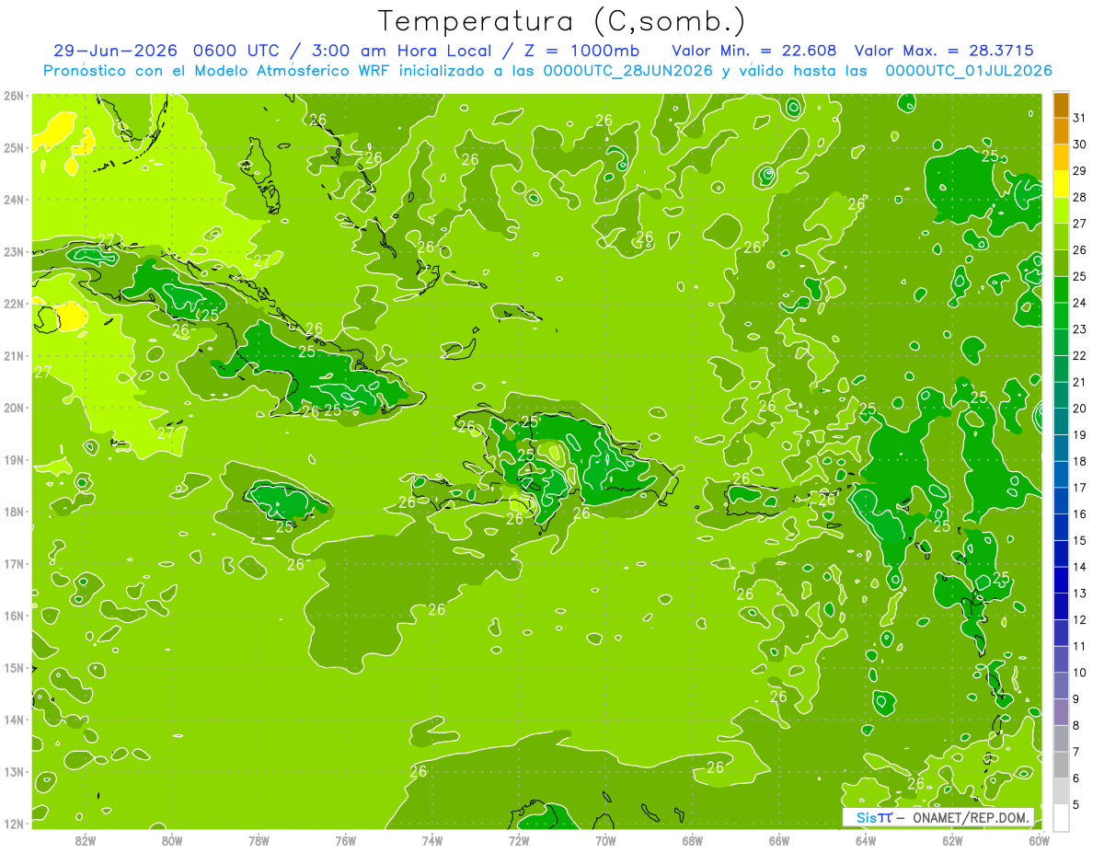The width and height of the screenshot is (1104, 853).
Task: Click the color scale label 29
Action: point(1079,171)
